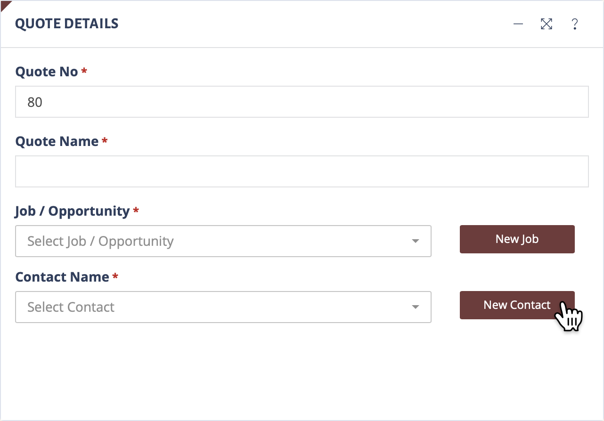Open the Select Contact dropdown
This screenshot has width=604, height=421.
tap(223, 307)
